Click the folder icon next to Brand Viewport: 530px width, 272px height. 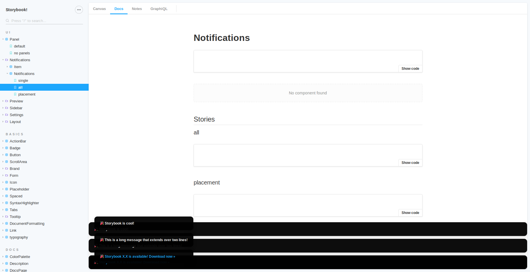(x=7, y=168)
